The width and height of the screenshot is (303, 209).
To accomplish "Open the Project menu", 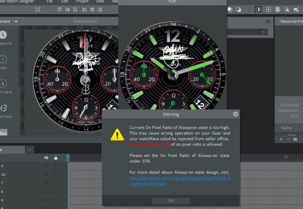I will pos(82,1).
